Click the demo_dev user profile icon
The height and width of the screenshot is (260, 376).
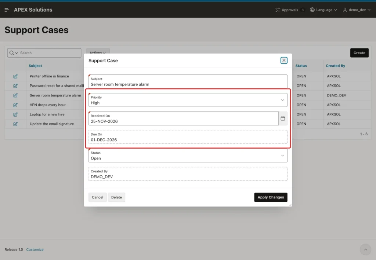(x=344, y=10)
